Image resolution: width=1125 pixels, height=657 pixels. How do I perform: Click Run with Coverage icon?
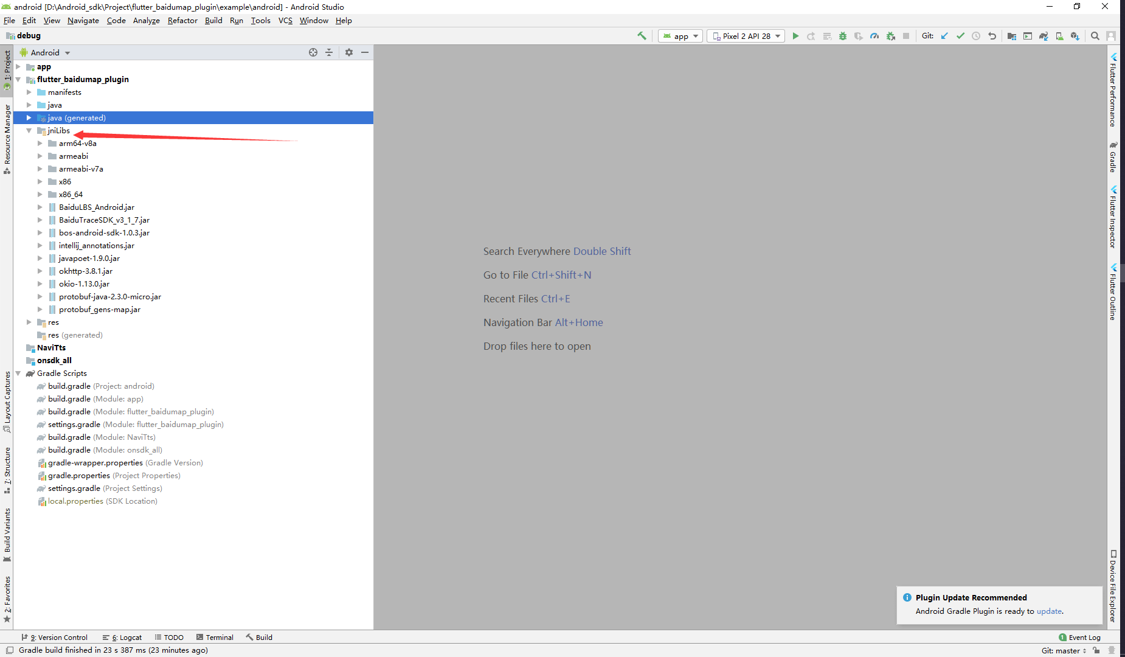pos(859,36)
